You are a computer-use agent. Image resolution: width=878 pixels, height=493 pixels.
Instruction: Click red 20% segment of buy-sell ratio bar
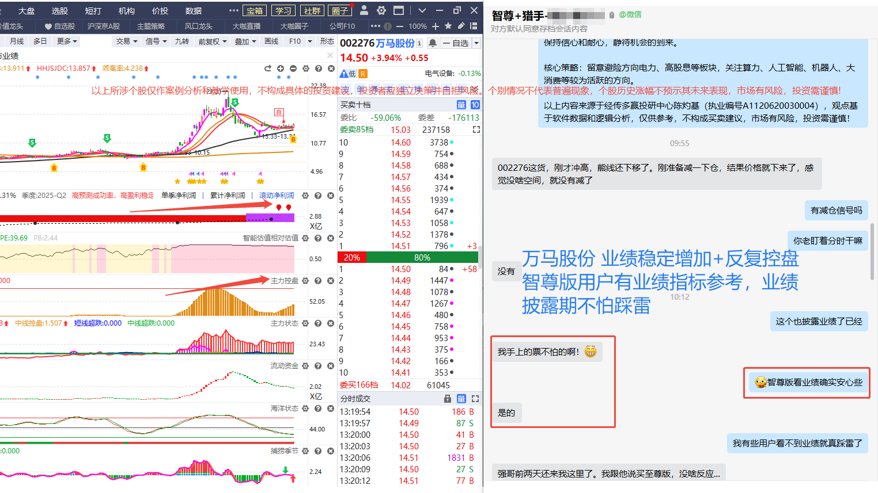click(352, 258)
